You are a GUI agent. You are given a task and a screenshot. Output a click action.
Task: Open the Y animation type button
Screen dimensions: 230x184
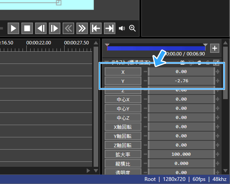[123, 81]
